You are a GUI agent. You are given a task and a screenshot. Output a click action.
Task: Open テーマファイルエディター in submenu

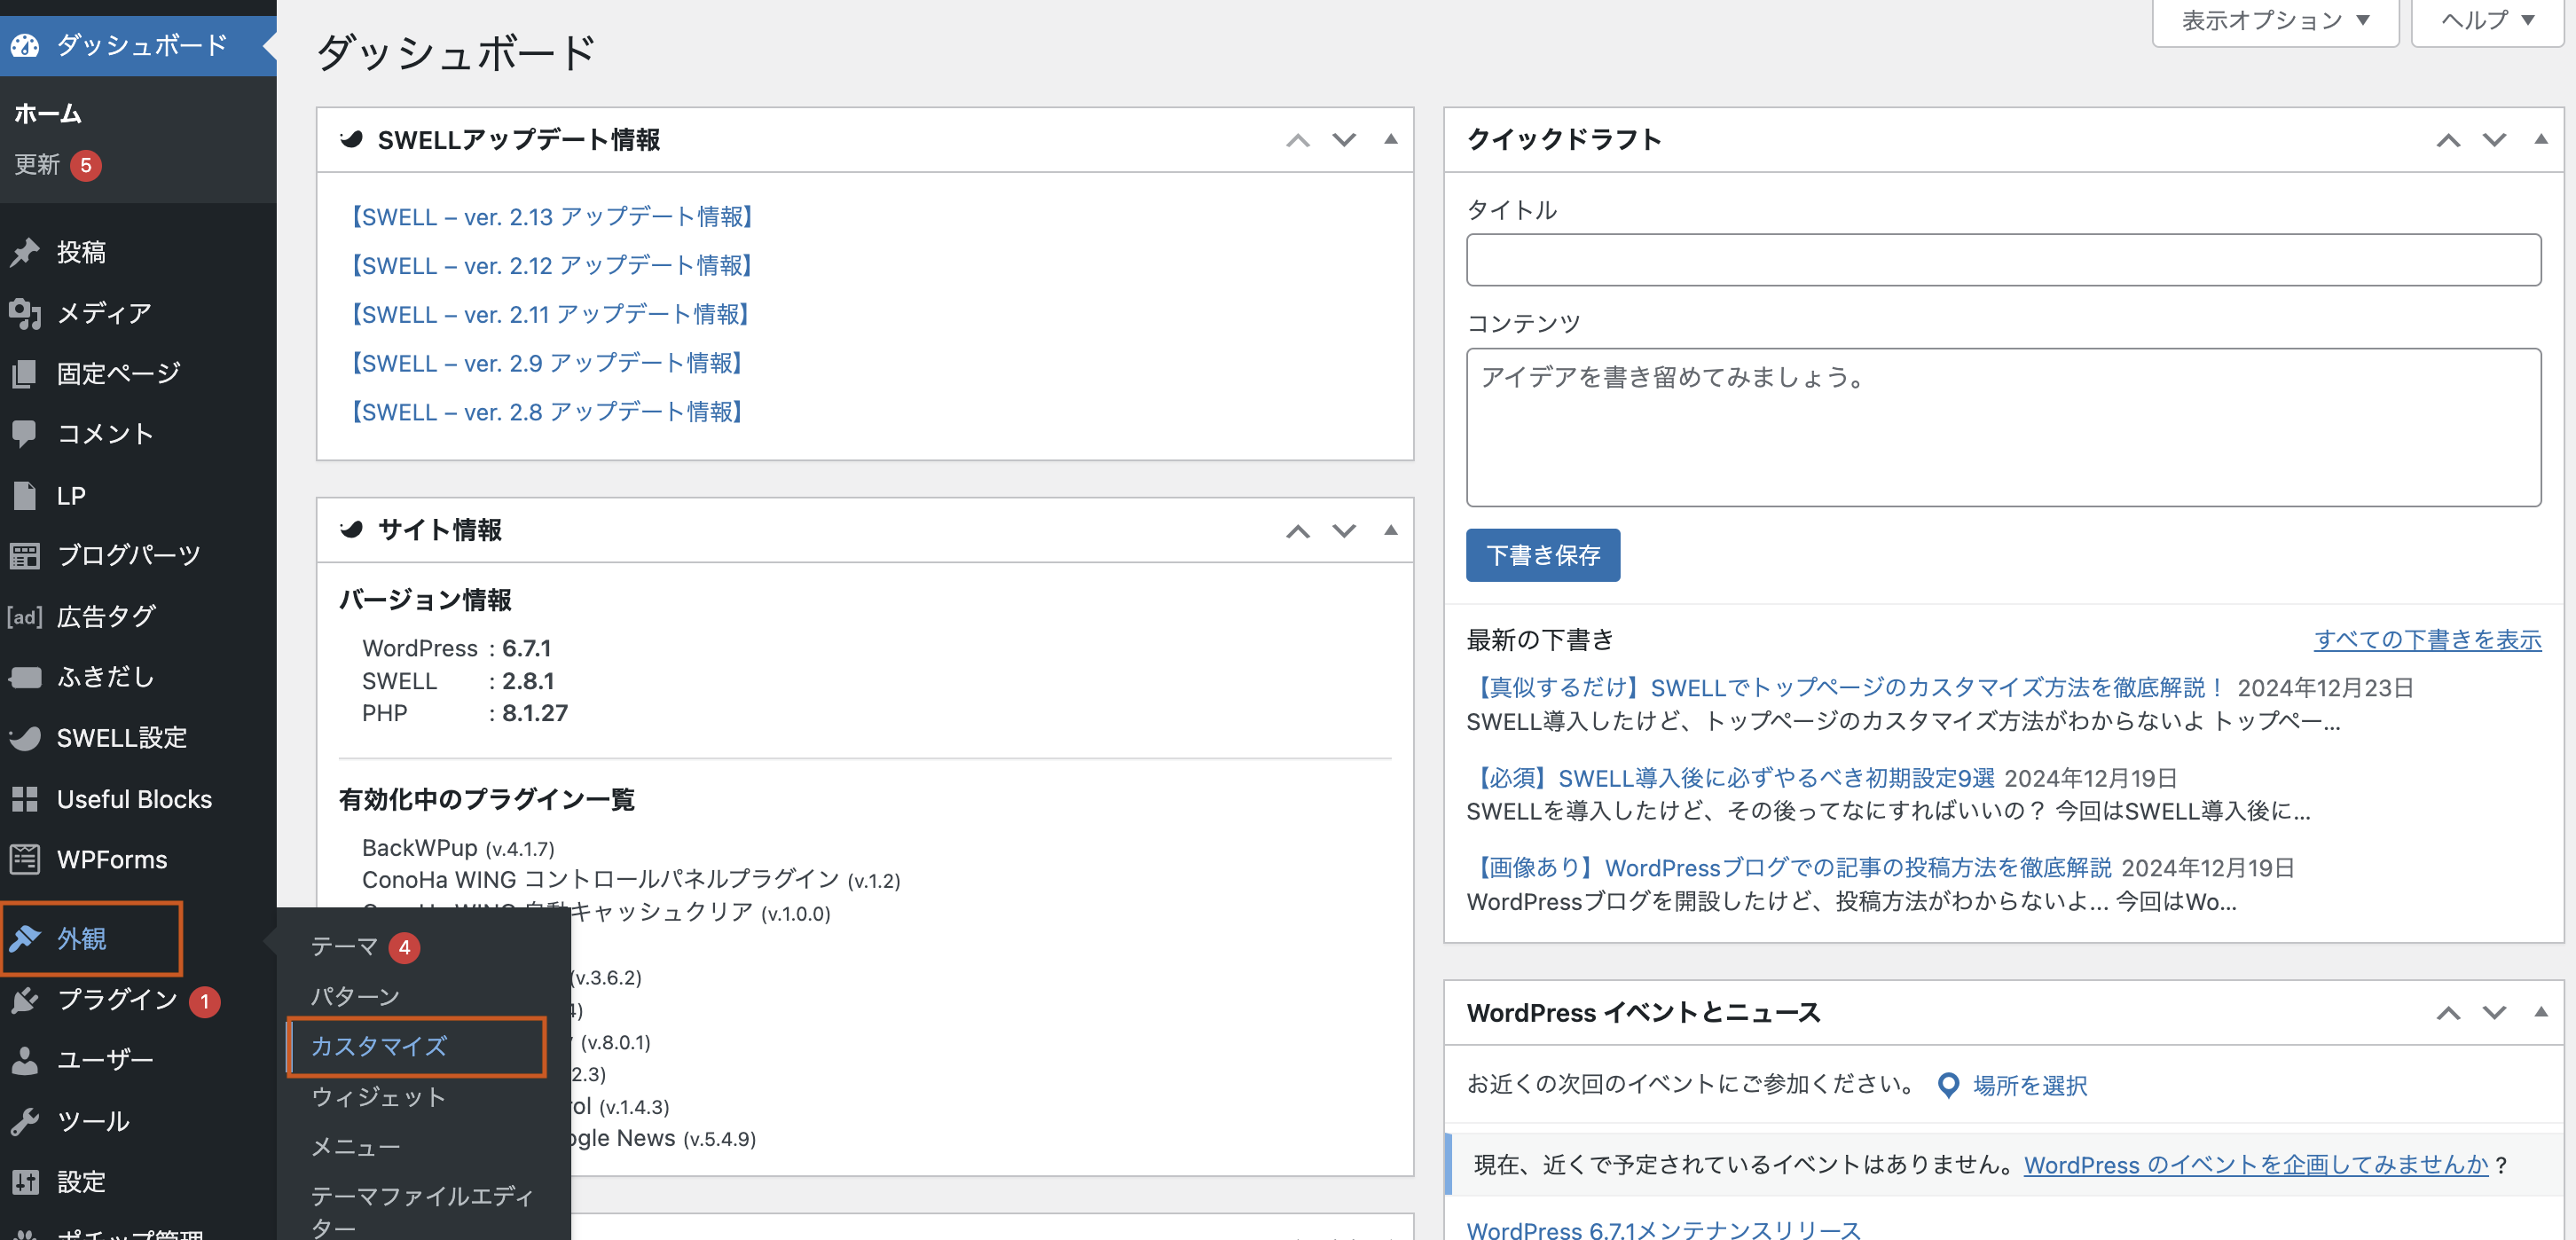421,1211
